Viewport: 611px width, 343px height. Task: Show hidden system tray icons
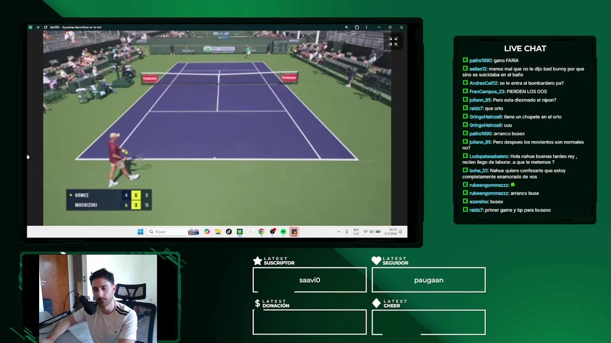tap(338, 232)
